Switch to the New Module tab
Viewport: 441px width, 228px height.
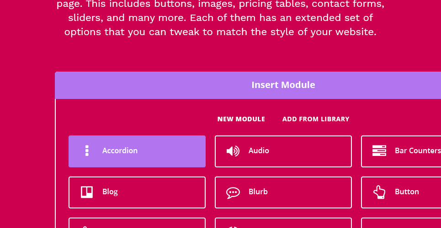tap(241, 119)
